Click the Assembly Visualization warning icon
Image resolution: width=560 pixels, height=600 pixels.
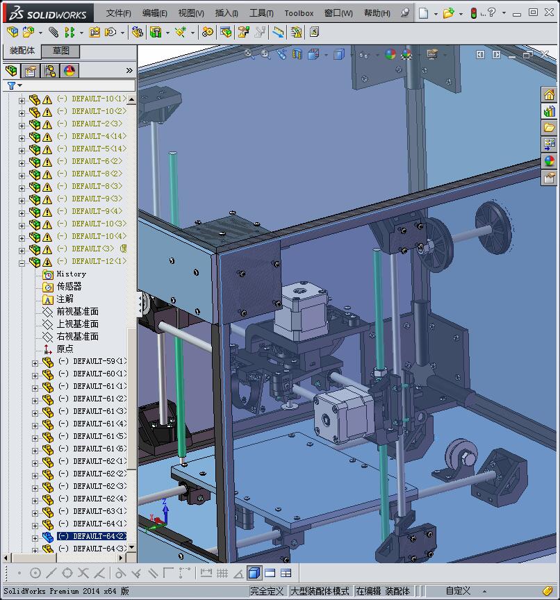[x=296, y=32]
